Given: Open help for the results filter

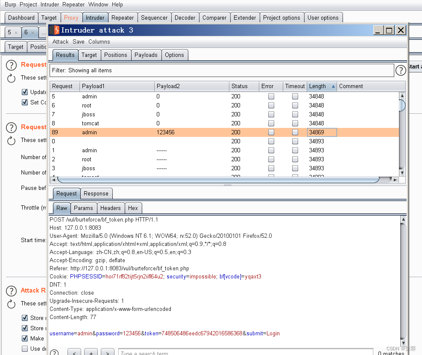Looking at the screenshot, I should coord(401,71).
